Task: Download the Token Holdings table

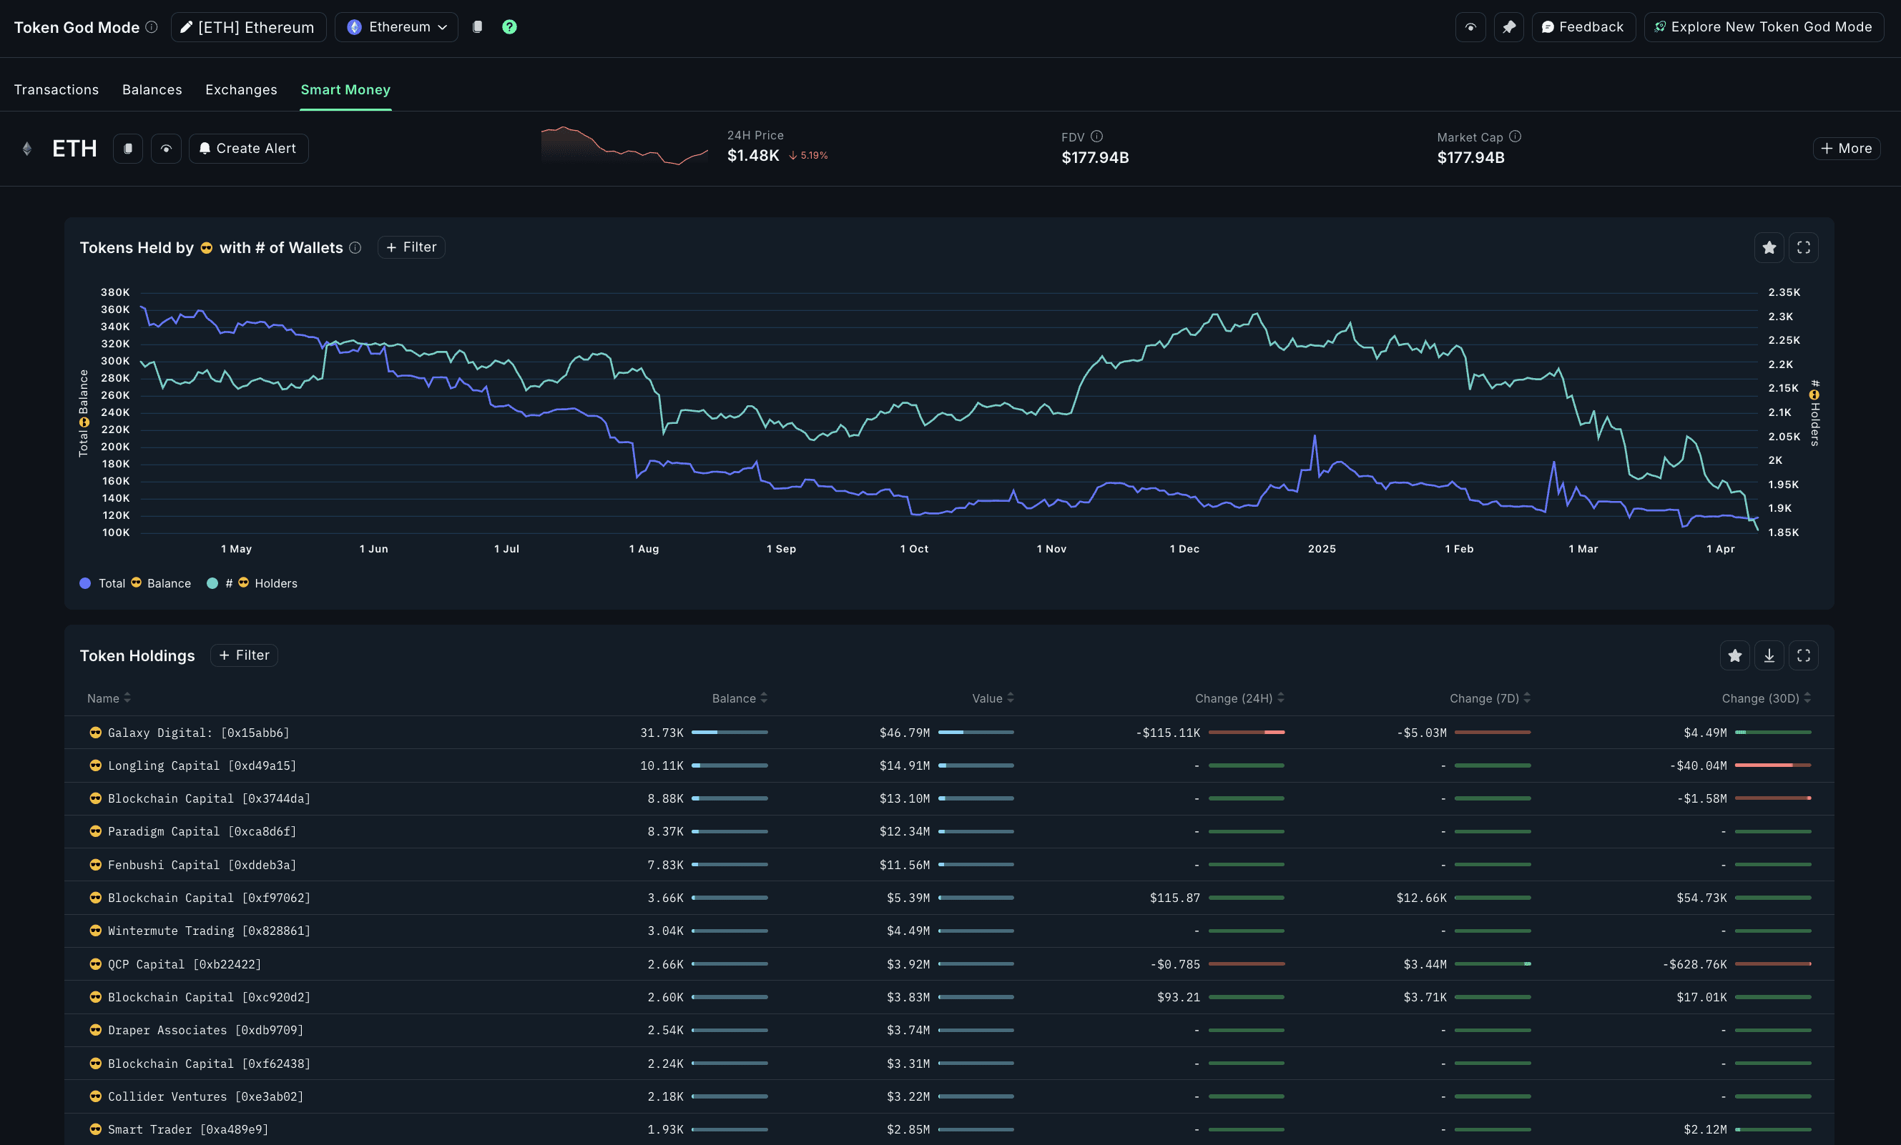Action: tap(1769, 655)
